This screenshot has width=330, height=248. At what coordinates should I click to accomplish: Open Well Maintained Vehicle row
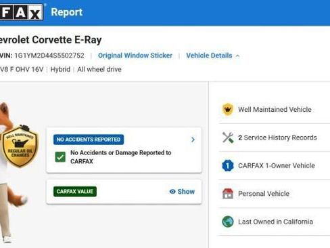coord(275,110)
